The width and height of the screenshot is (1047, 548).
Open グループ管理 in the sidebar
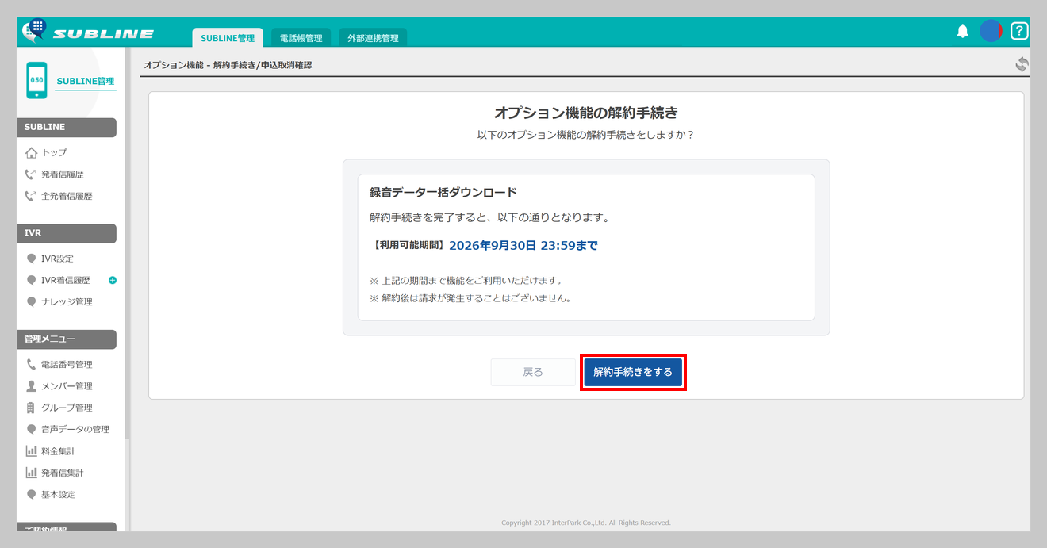67,408
